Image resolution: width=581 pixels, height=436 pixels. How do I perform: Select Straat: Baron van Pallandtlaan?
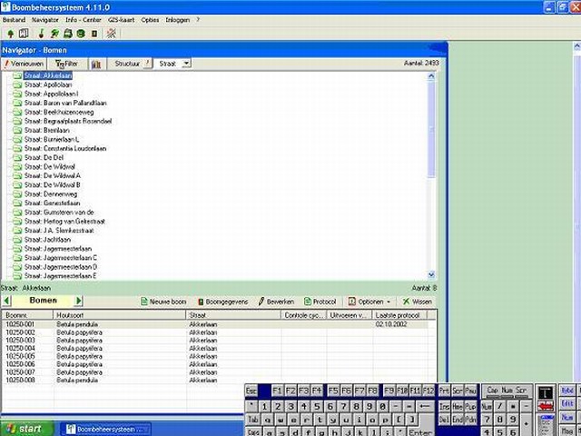pyautogui.click(x=65, y=103)
